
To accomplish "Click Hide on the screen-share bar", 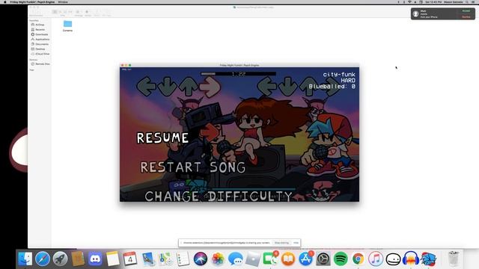I will tap(296, 243).
